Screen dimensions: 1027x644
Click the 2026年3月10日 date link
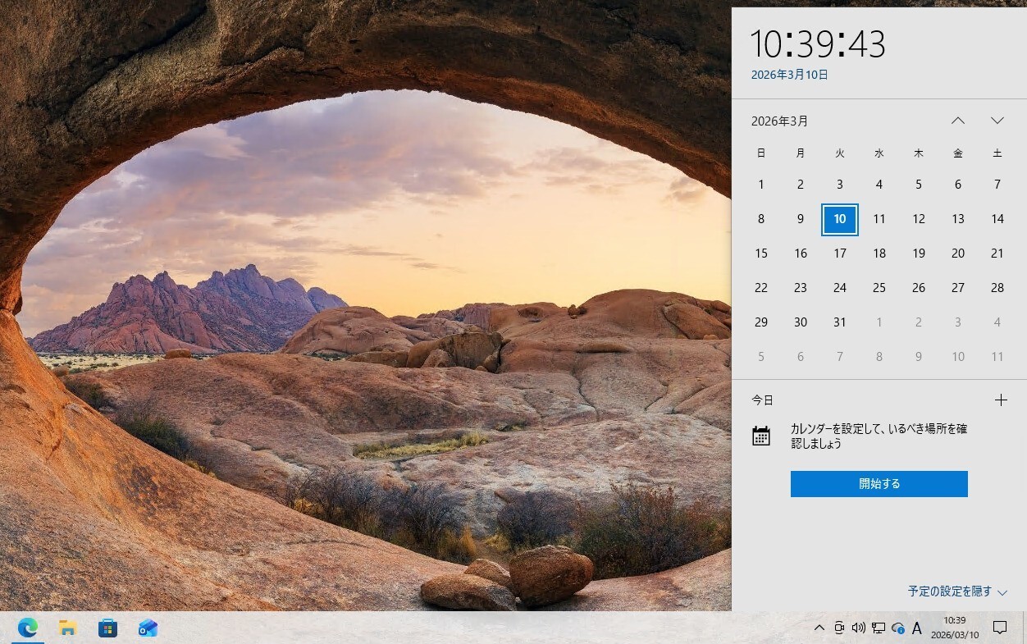(790, 75)
